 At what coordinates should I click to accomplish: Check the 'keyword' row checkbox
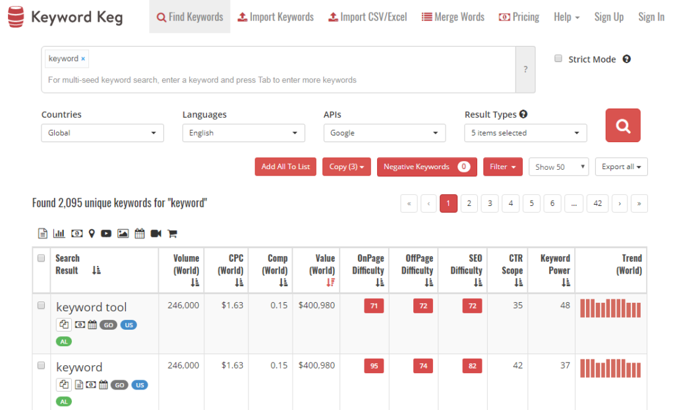point(42,365)
